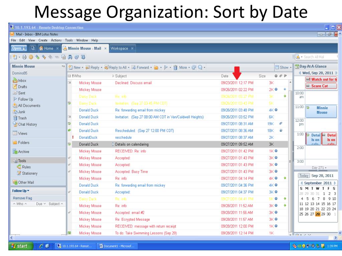Screen dimensions: 342x256
Task: Switch to Document1 - Microsoft taskbar window
Action: 118,246
